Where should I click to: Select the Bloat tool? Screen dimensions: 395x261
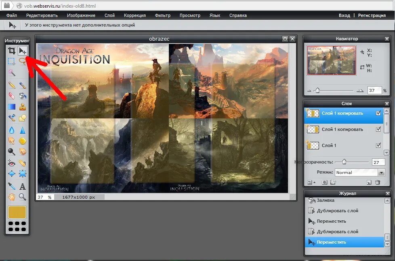tap(12, 174)
